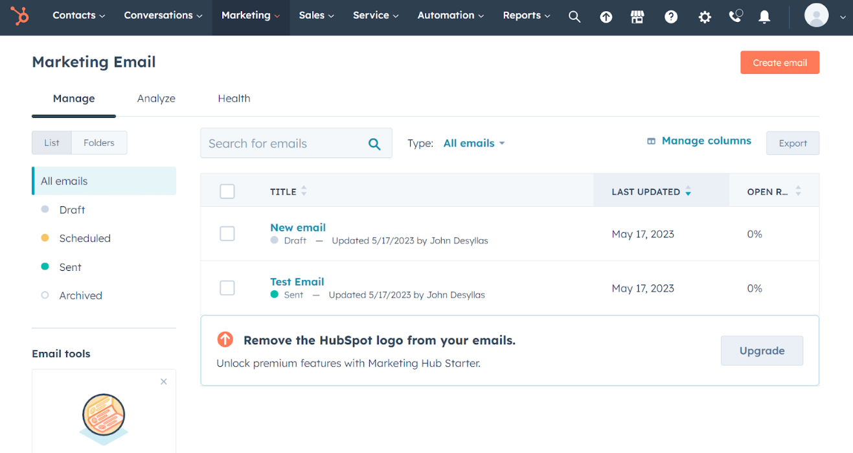Sort by Open Rate arrows
Screen dimensions: 853x453
(798, 191)
